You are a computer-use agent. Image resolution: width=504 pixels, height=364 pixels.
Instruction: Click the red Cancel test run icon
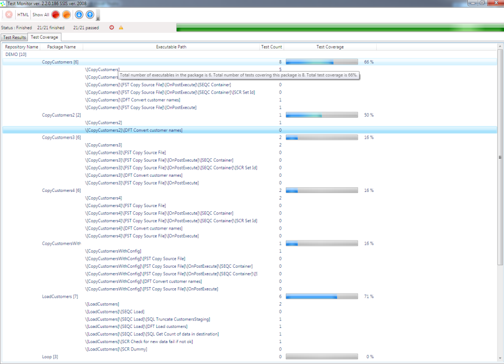[8, 15]
